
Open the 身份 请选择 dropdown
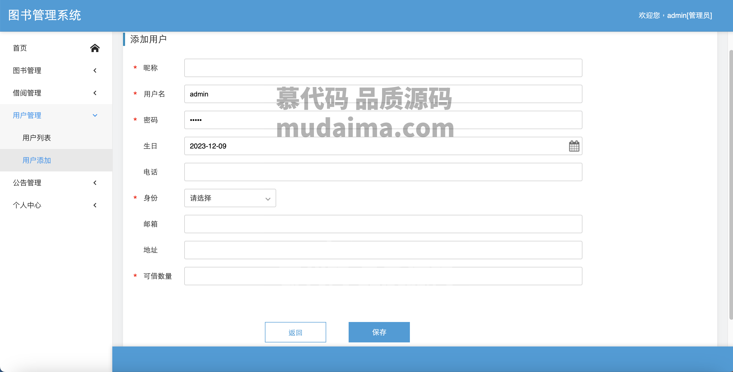[230, 198]
